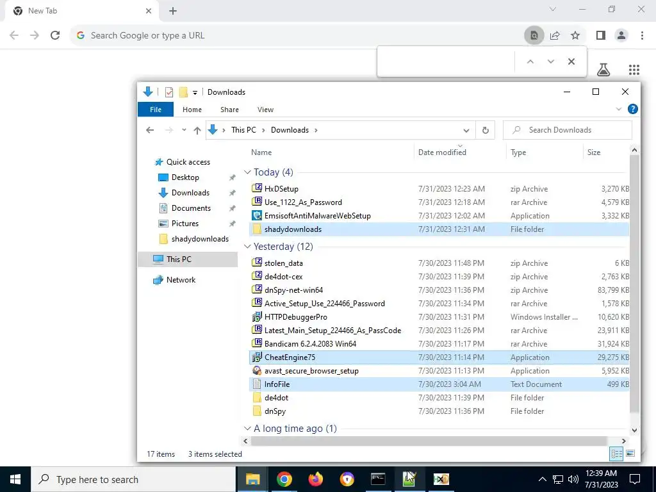Select Documents in Quick access
The height and width of the screenshot is (492, 656).
[191, 208]
